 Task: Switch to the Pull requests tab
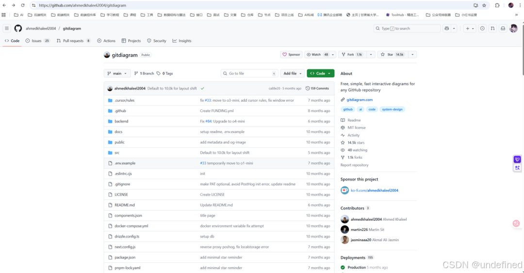click(74, 41)
